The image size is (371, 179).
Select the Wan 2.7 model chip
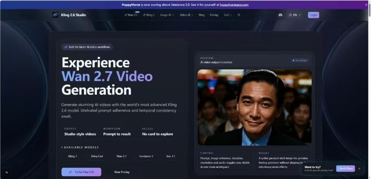click(122, 156)
